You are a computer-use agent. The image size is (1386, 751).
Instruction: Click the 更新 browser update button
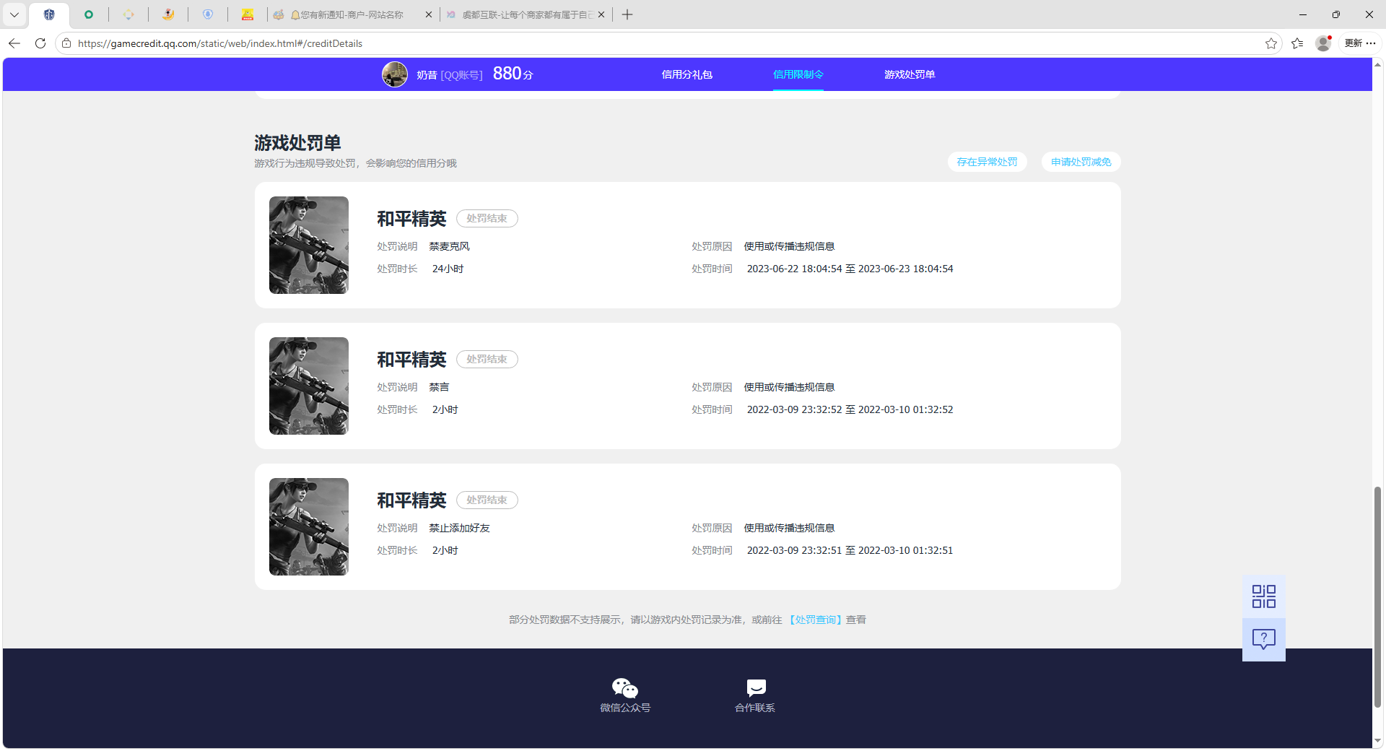click(1354, 43)
